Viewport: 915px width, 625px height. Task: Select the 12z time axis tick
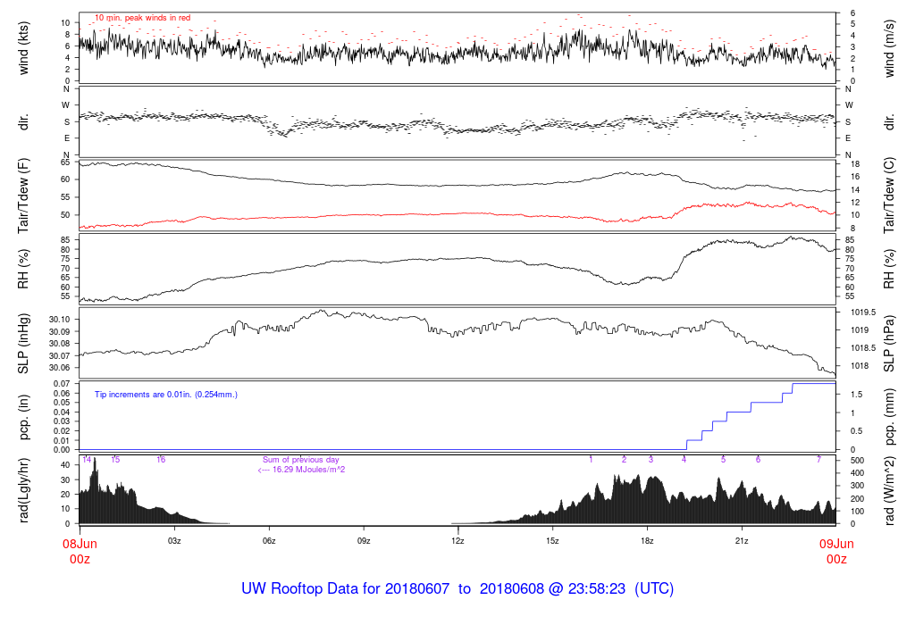458,541
